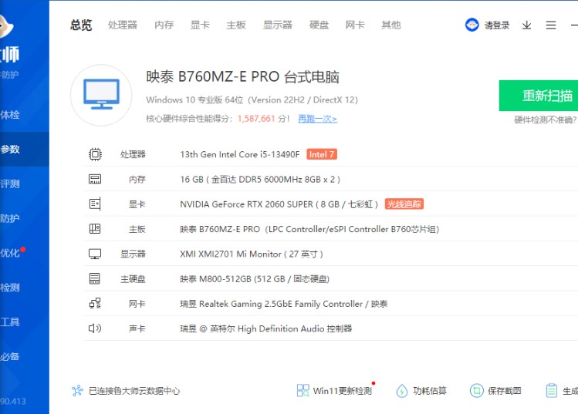This screenshot has height=414, width=578.
Task: Open the download arrow icon
Action: point(527,25)
